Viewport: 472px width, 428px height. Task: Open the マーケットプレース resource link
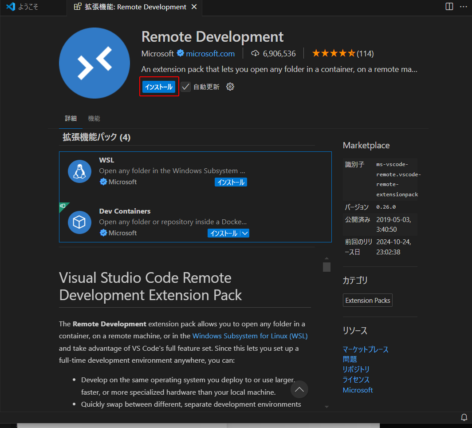point(366,349)
